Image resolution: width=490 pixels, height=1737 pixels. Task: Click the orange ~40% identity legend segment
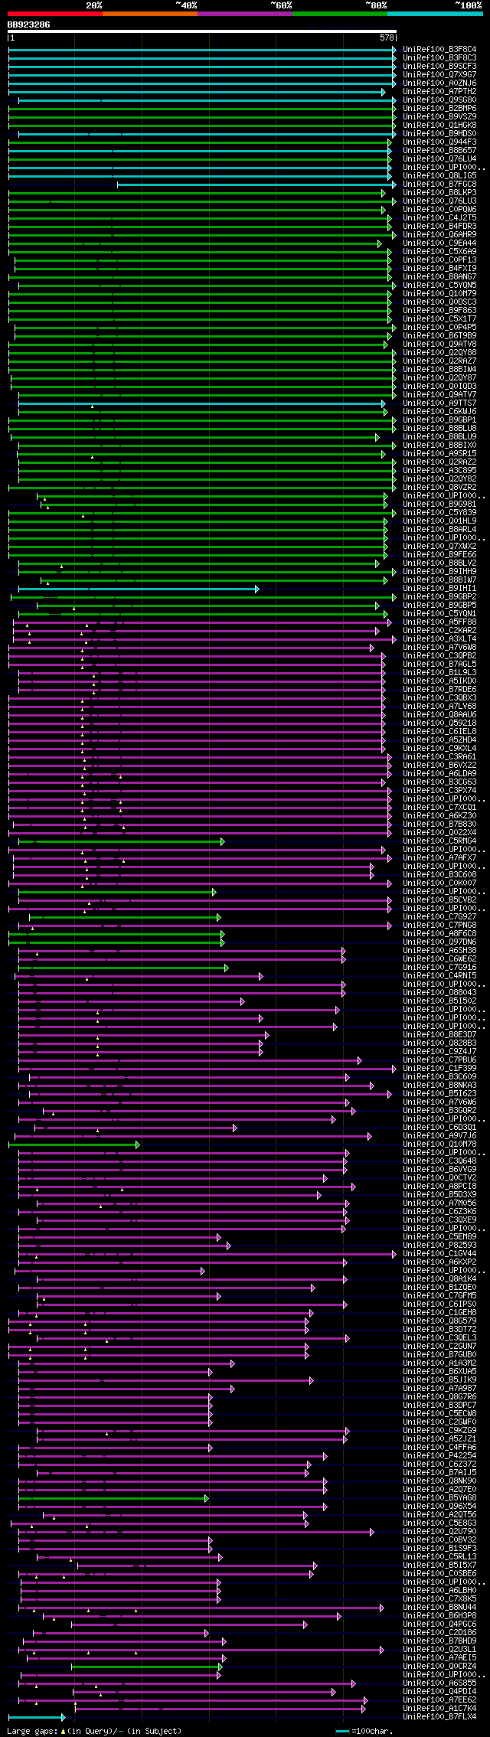[150, 13]
